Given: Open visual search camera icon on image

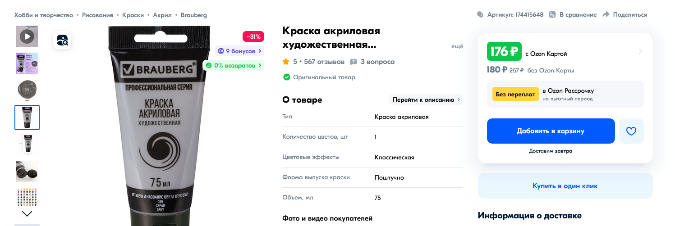Looking at the screenshot, I should click(x=62, y=40).
